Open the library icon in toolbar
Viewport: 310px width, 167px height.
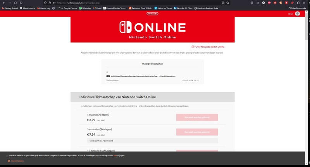(258, 3)
